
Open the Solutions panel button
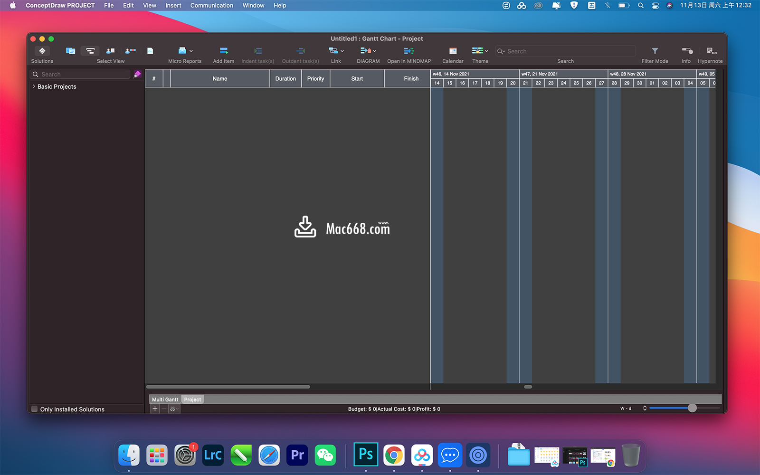point(42,51)
